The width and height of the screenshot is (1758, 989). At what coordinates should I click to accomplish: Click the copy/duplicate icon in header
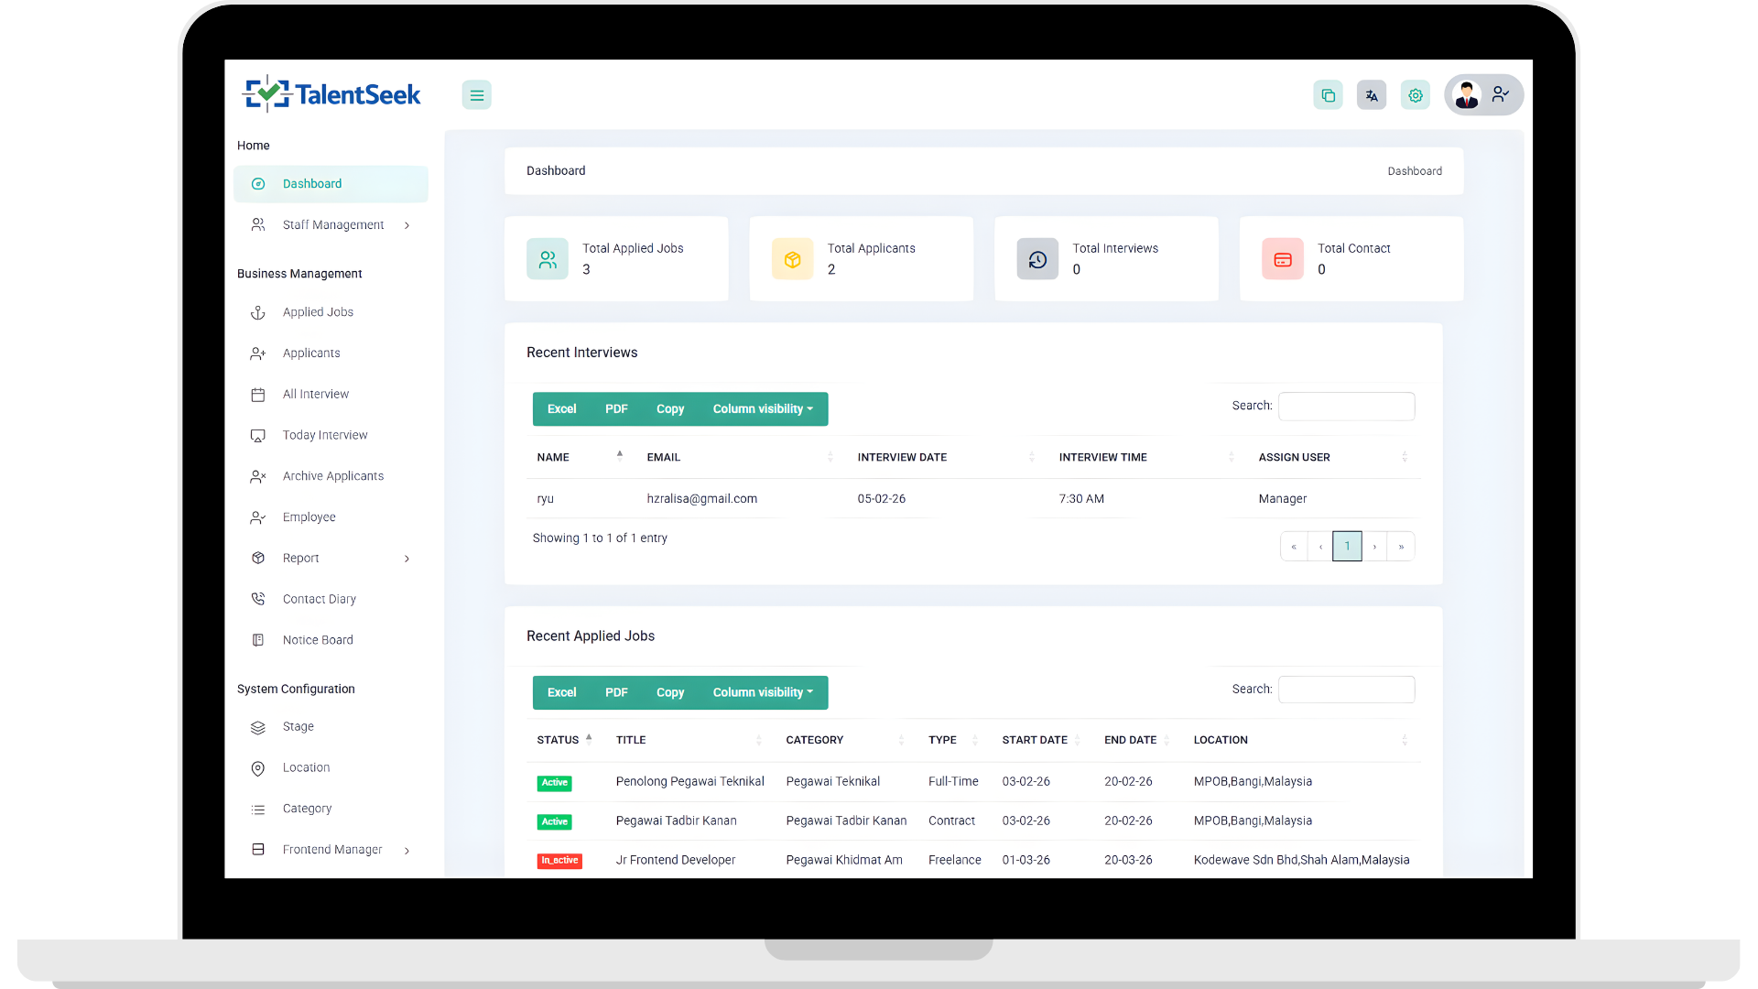click(1328, 95)
